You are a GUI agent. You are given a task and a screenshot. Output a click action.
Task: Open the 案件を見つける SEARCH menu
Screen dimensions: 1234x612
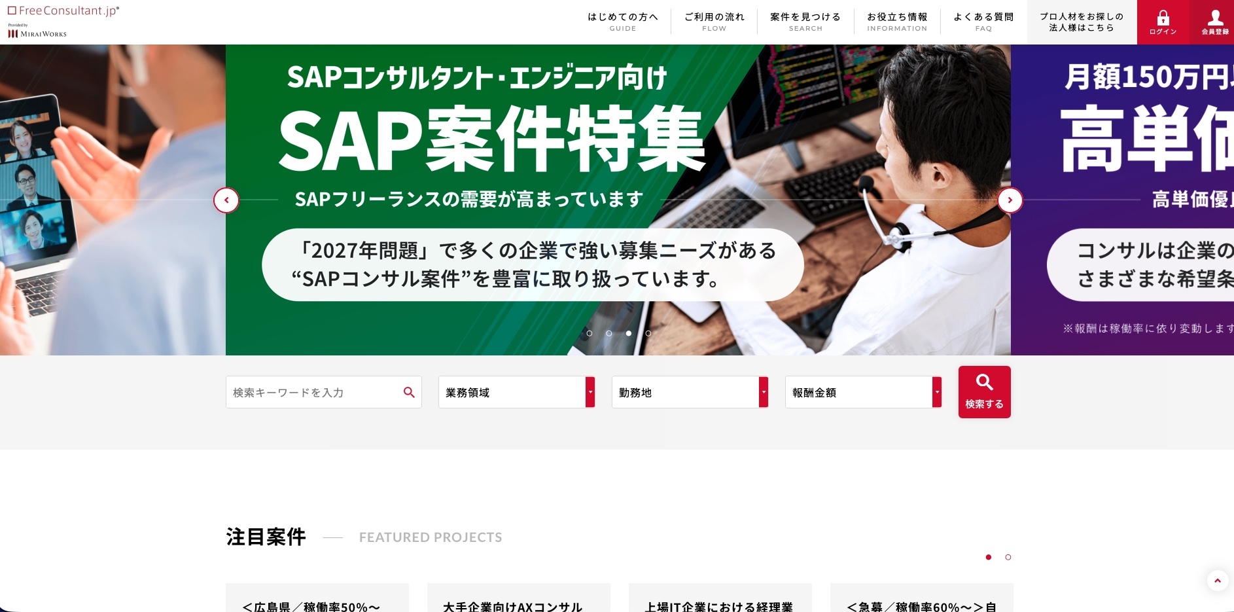point(805,22)
